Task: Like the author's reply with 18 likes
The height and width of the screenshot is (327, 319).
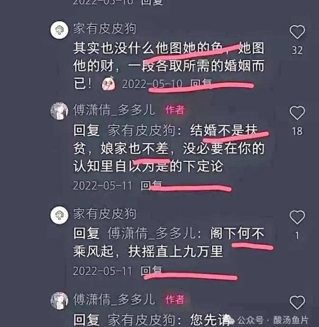Action: click(x=297, y=113)
